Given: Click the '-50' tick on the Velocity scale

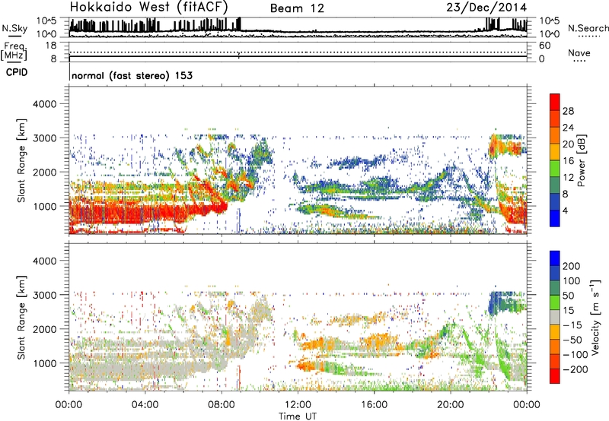Looking at the screenshot, I should (x=572, y=340).
